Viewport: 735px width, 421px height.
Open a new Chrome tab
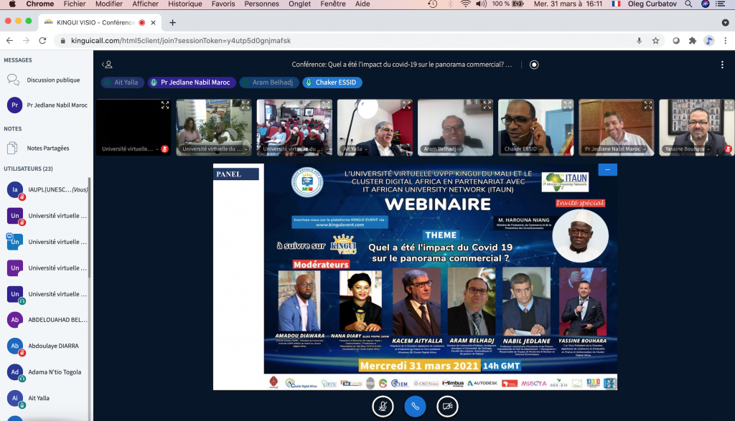[x=172, y=22]
